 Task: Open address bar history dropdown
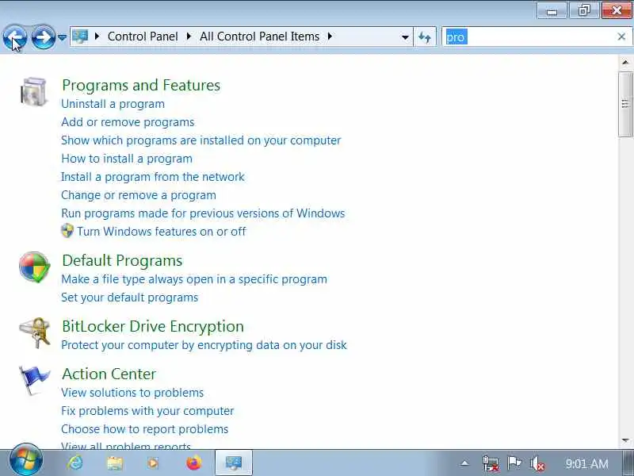coord(405,37)
